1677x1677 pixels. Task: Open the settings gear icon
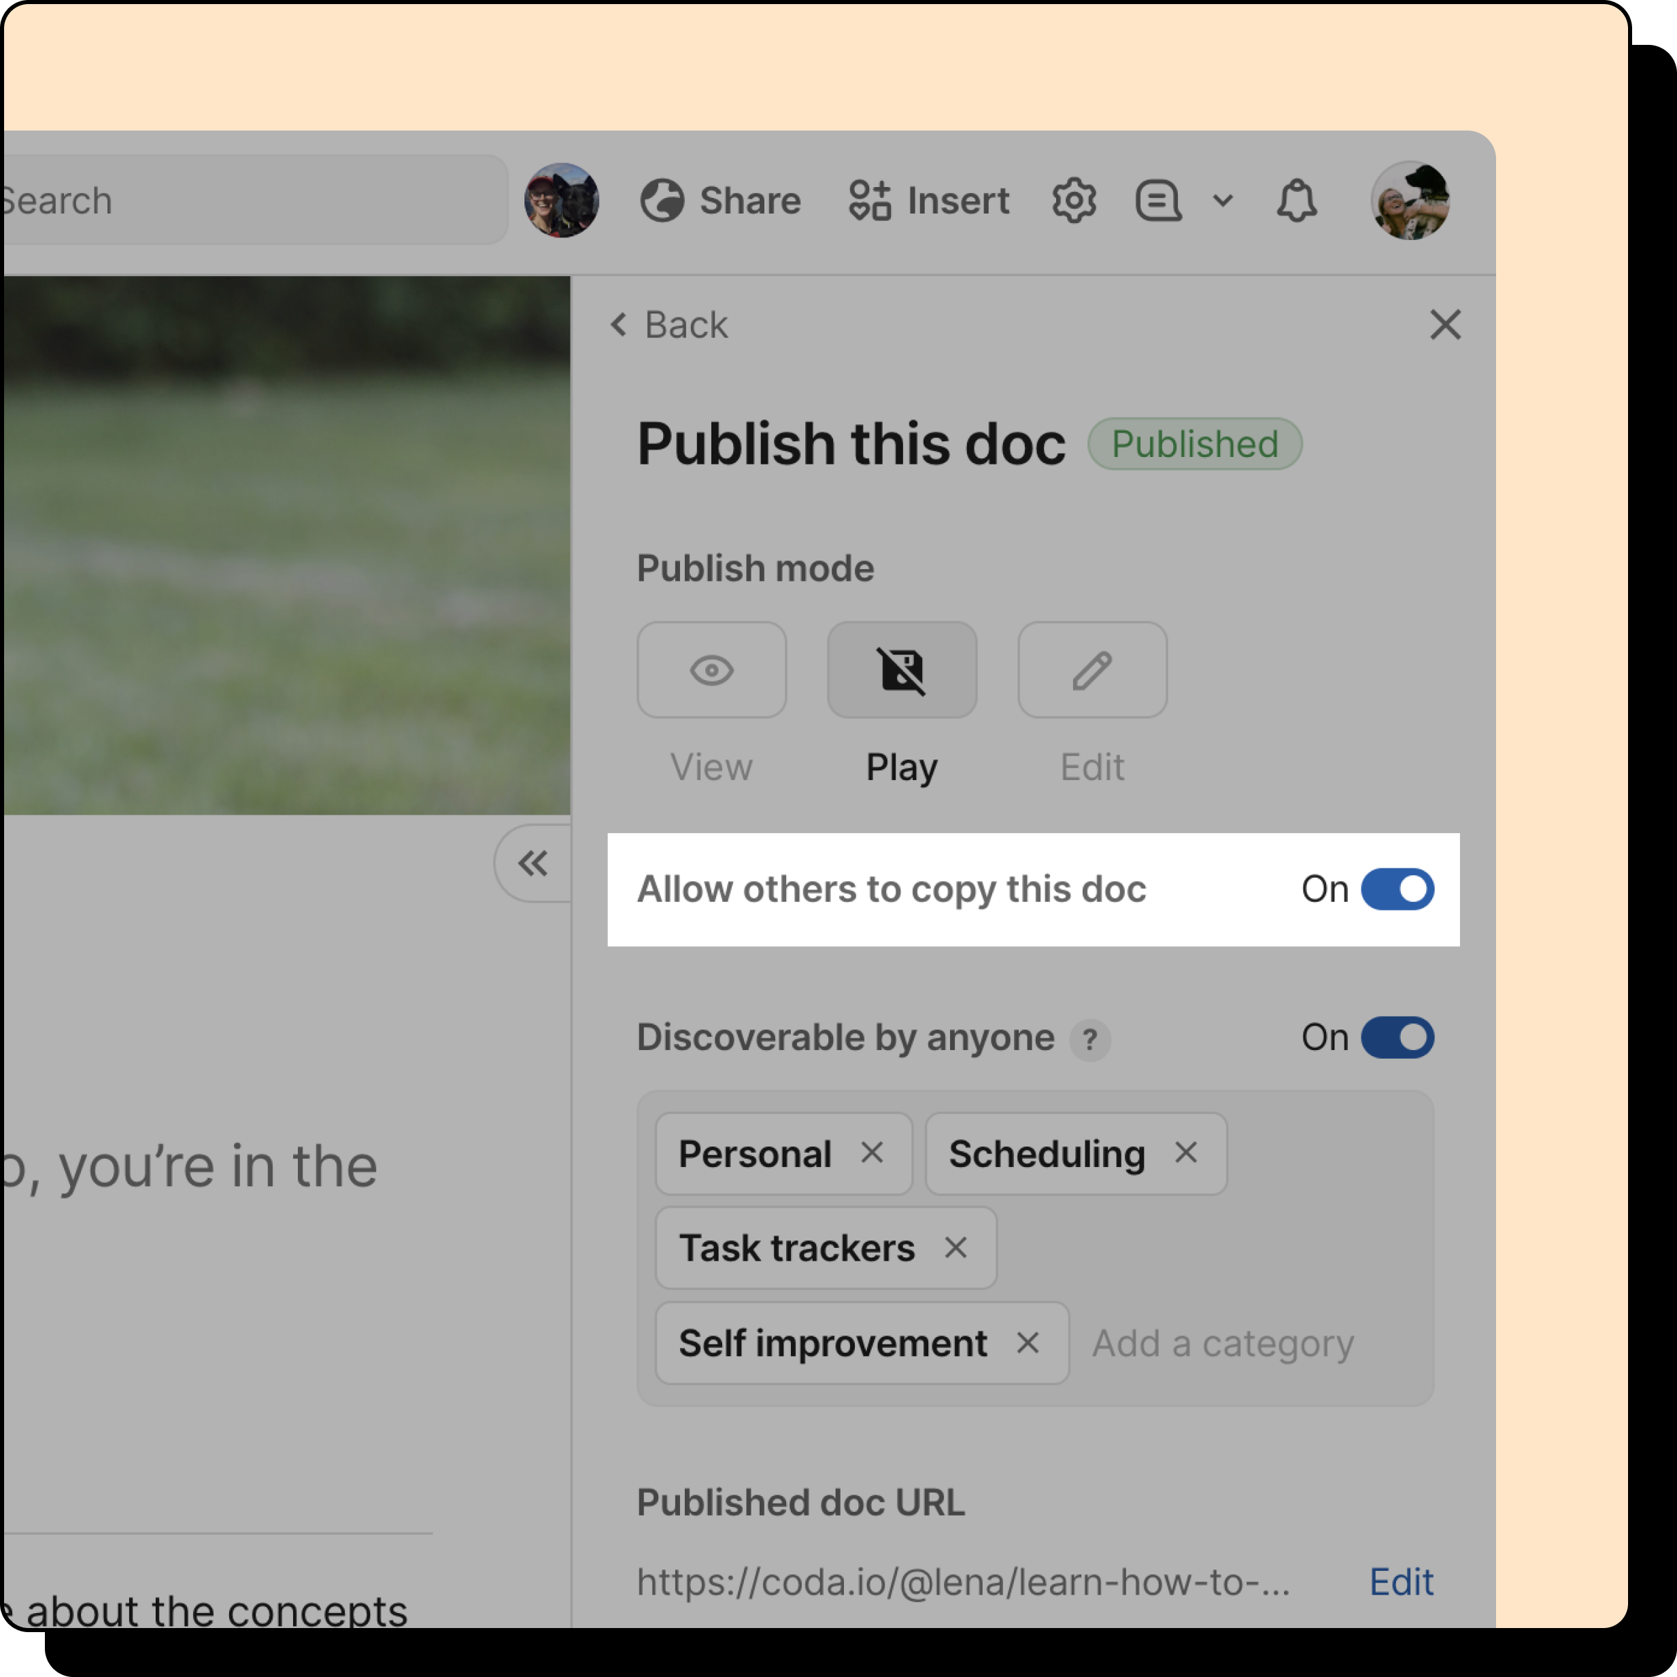point(1074,201)
